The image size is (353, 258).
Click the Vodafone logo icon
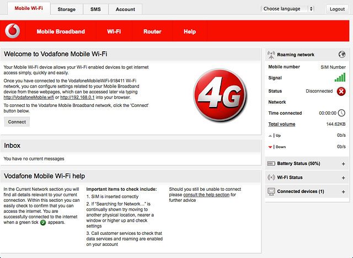point(13,31)
